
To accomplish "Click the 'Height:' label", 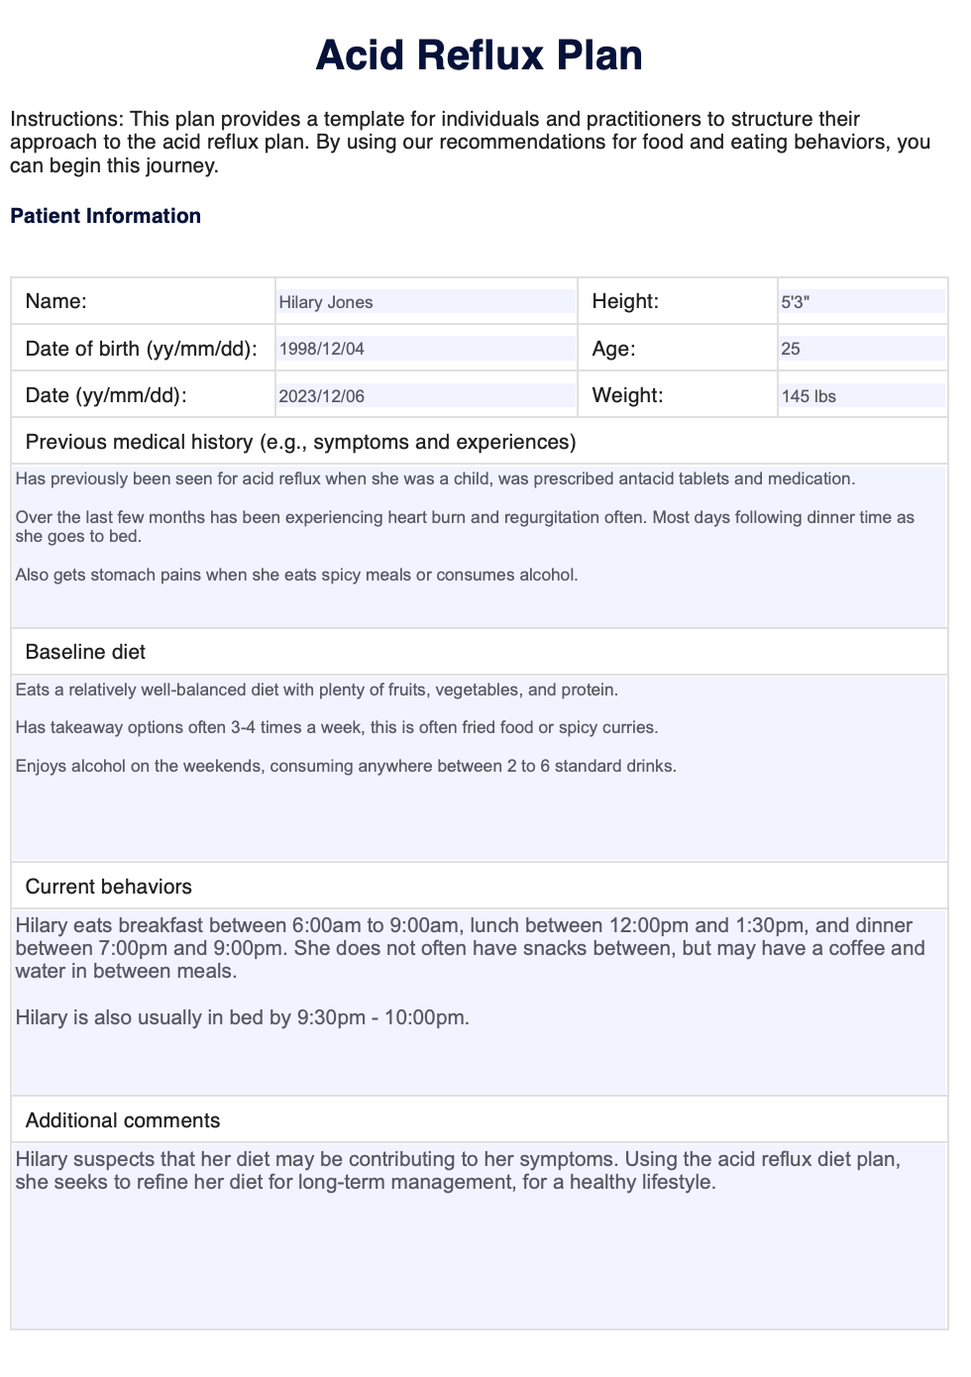I will pyautogui.click(x=625, y=301).
